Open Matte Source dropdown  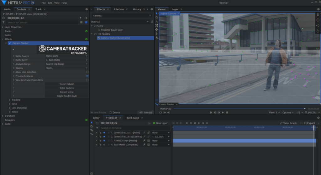tap(67, 56)
